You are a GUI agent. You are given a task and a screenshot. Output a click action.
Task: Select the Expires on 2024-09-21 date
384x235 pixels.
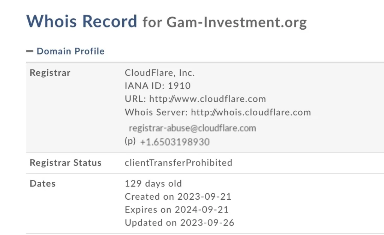(177, 209)
